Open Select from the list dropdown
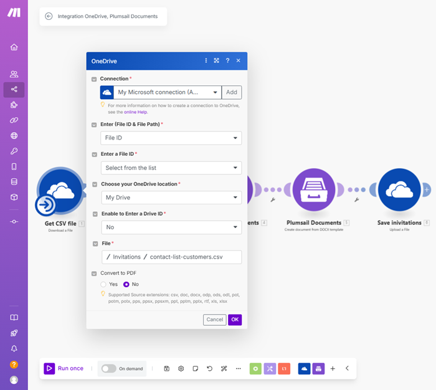Viewport: 436px width, 390px height. [171, 168]
